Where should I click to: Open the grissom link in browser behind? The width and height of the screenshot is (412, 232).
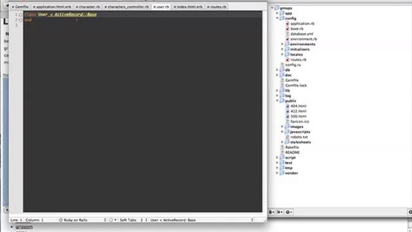click(24, 227)
